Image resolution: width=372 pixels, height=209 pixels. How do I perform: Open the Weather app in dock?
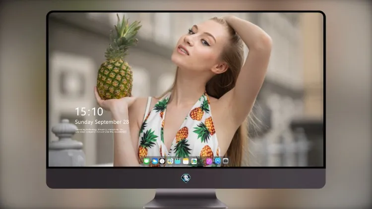click(x=155, y=161)
